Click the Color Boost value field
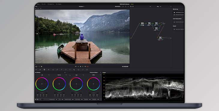This screenshot has height=111, width=219. point(82,99)
